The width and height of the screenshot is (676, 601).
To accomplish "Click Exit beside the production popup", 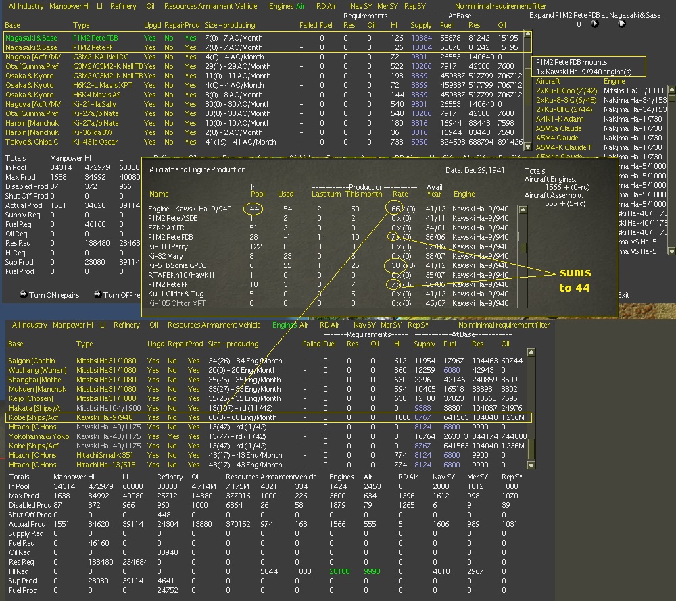I will (x=624, y=295).
